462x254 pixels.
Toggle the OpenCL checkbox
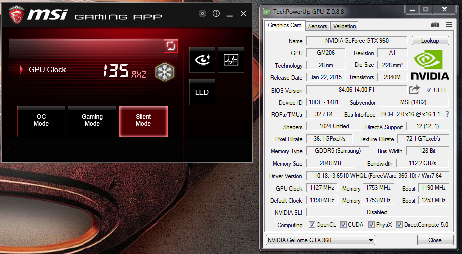312,224
